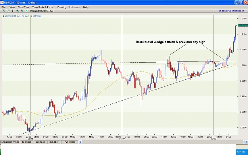The height and width of the screenshot is (155, 248).
Task: Open the Time Scale & Period menu
Action: point(43,7)
